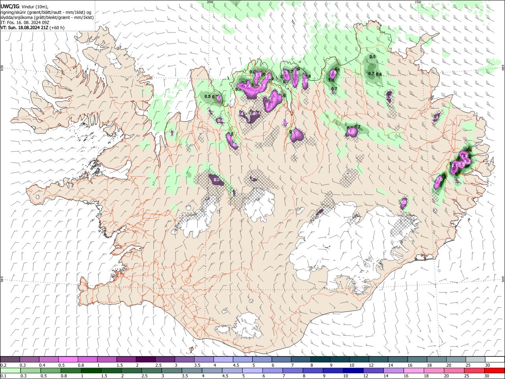Click the slate blue swatch labeled 6 in upper legend

coord(281,359)
